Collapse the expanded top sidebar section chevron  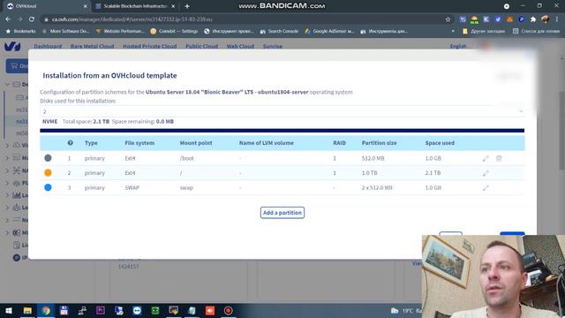click(7, 85)
